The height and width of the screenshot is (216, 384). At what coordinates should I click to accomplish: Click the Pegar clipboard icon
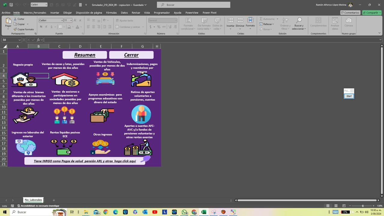8,21
